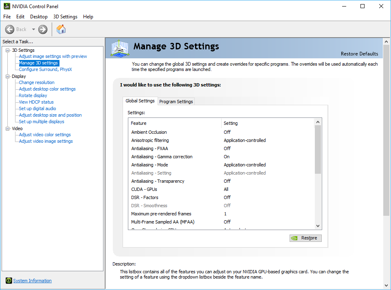Click the Home icon in toolbar
This screenshot has height=290, width=391.
[x=61, y=29]
